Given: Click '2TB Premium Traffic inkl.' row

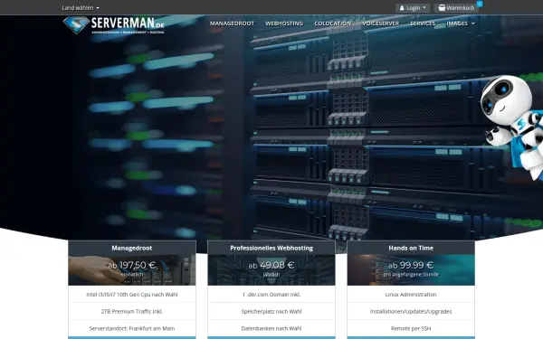Looking at the screenshot, I should (x=132, y=311).
